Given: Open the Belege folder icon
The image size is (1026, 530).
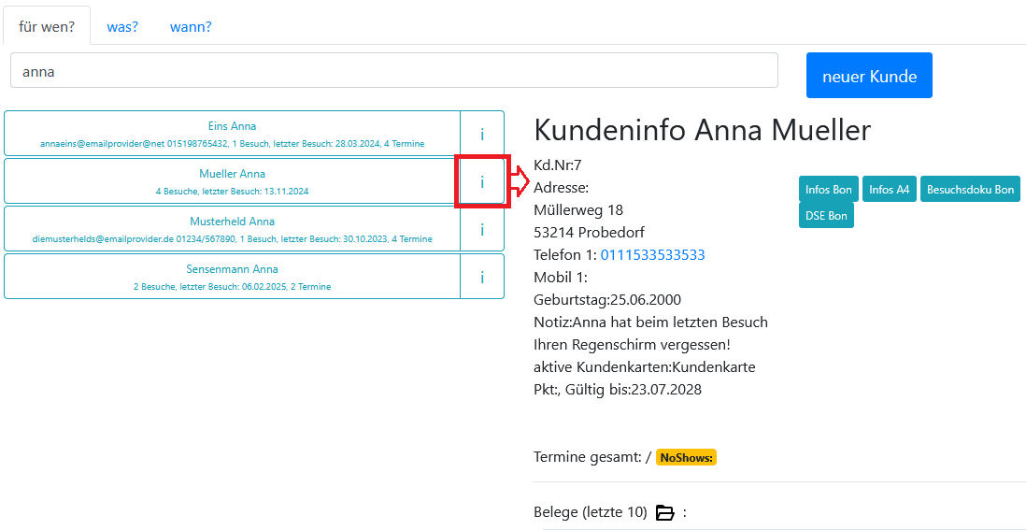Looking at the screenshot, I should 664,512.
